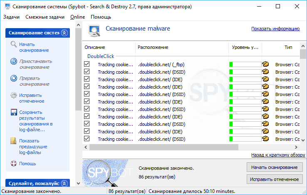Click the stop icon for Прервать сканирование

[x=13, y=79]
